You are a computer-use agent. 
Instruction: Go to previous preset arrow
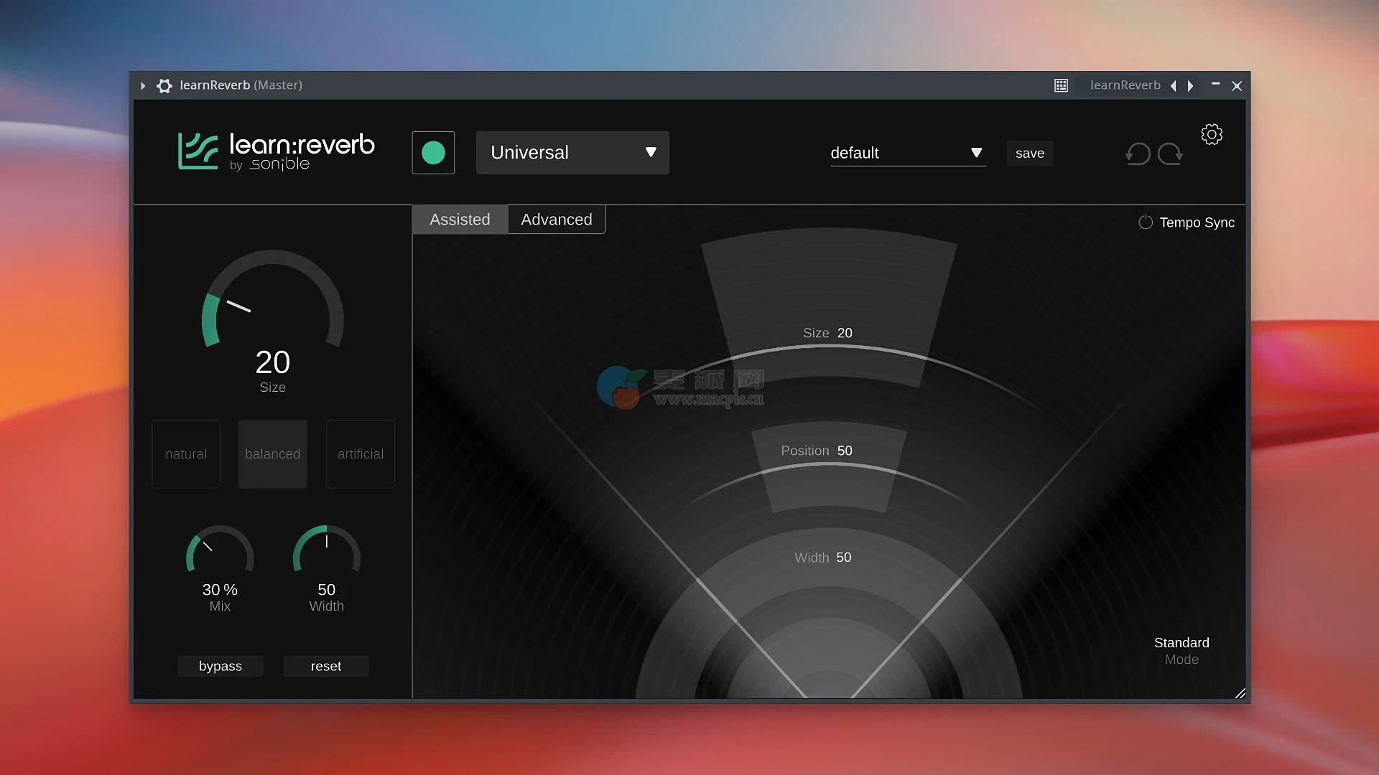(1174, 86)
